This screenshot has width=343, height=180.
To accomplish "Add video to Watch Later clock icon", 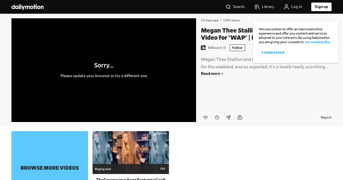I will click(217, 117).
